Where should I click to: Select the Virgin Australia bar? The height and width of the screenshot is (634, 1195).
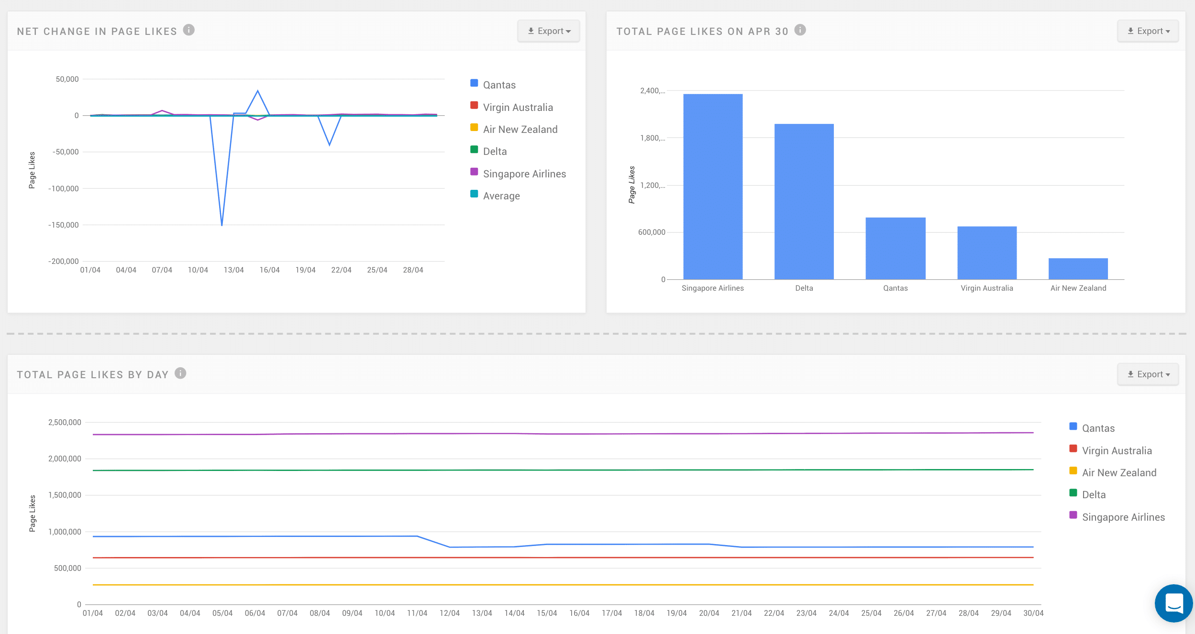(987, 253)
